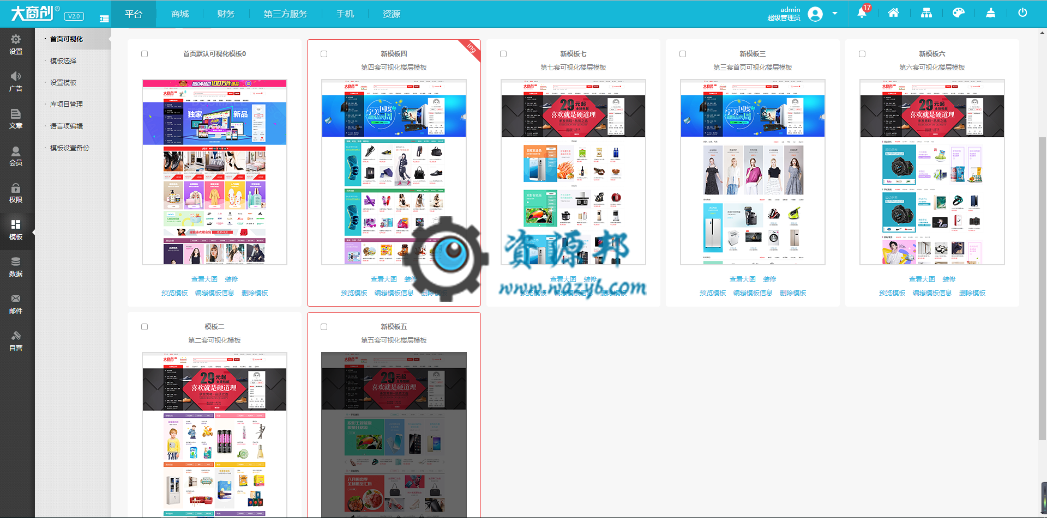The width and height of the screenshot is (1047, 518).
Task: Open thumbnail of 新模板五
Action: [x=394, y=435]
